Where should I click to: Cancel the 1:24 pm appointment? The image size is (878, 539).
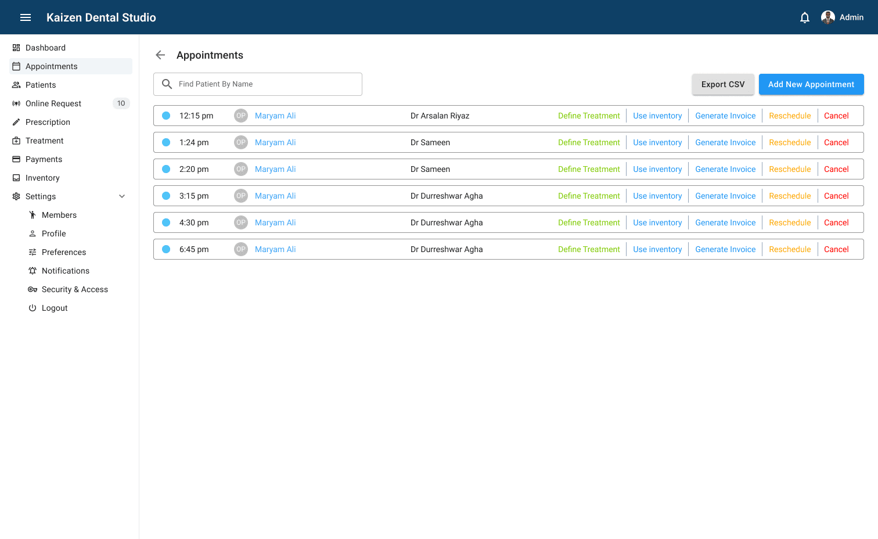(836, 142)
